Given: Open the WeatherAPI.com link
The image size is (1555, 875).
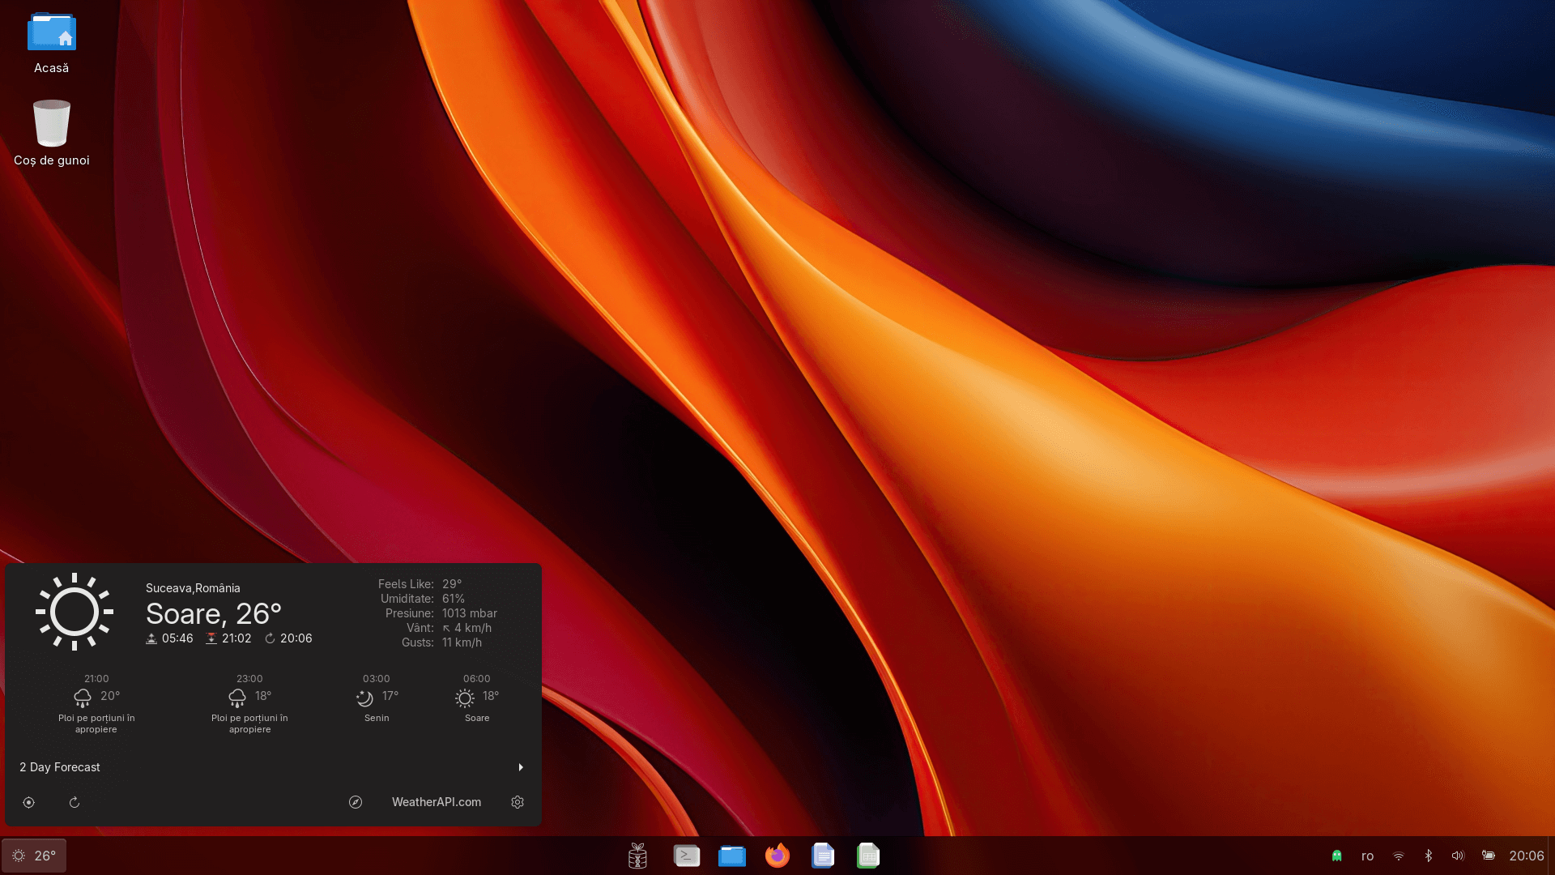Looking at the screenshot, I should click(437, 802).
